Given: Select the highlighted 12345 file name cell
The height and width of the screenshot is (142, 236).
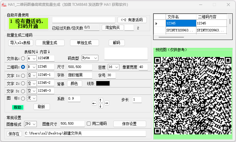Looking at the screenshot, I should point(181,23).
